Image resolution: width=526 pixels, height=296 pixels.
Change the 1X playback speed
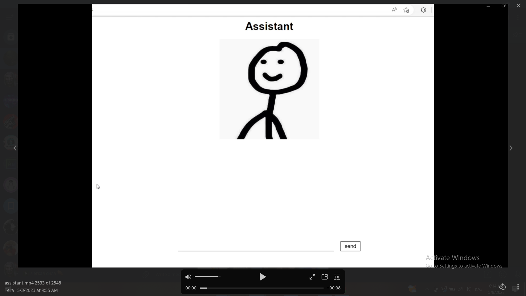[x=337, y=277]
